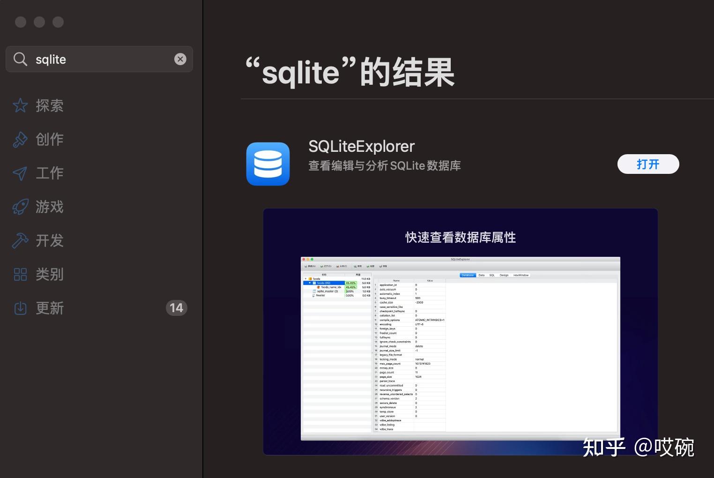Expand the foods_name_idx index entry
The image size is (714, 478).
[331, 287]
